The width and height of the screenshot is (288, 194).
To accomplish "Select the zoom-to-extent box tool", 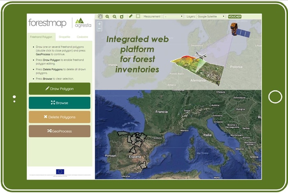I will 121,16.
